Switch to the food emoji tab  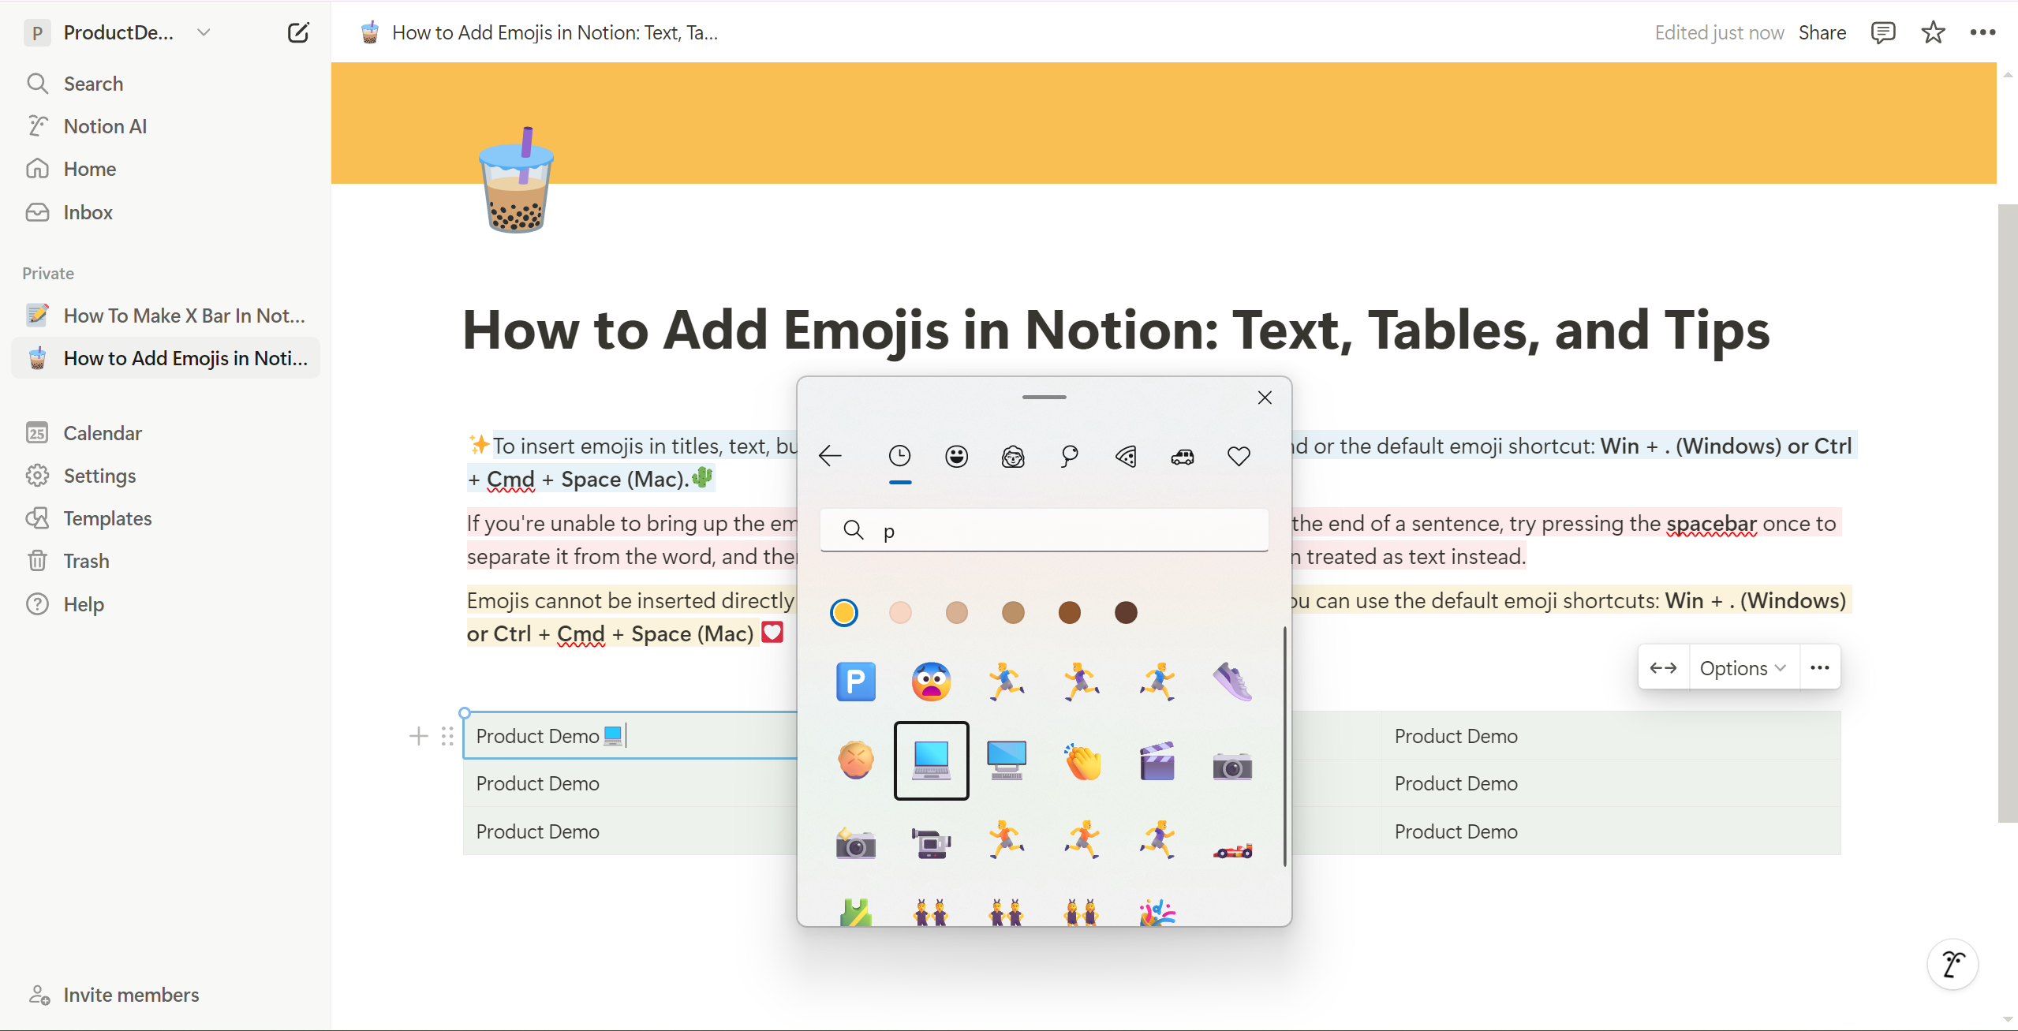(1126, 456)
